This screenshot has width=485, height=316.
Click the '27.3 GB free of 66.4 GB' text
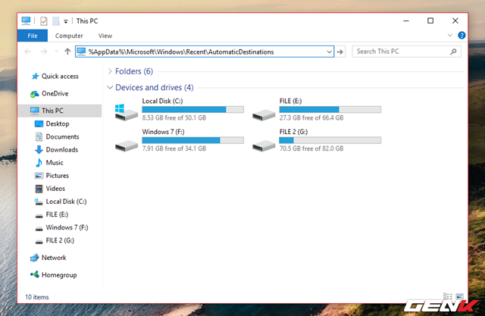coord(311,117)
